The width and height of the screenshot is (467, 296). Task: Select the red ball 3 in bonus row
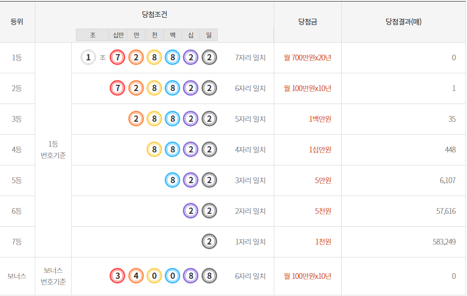118,276
